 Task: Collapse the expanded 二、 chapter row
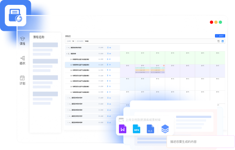pyautogui.click(x=67, y=54)
